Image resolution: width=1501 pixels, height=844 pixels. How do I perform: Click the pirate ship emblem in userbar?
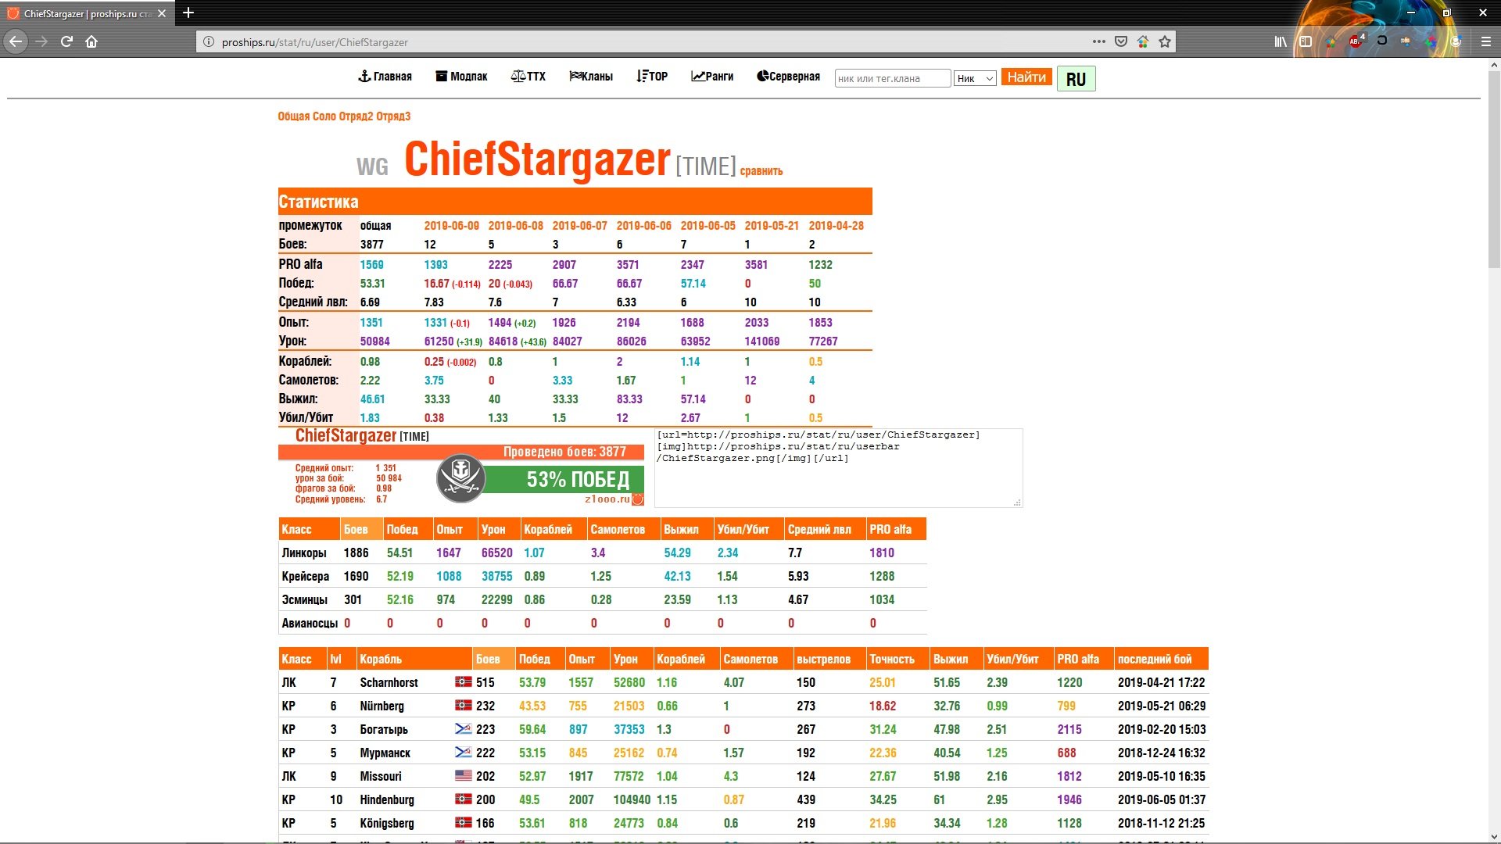click(461, 478)
